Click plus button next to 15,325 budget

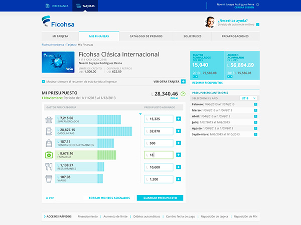pos(179,119)
